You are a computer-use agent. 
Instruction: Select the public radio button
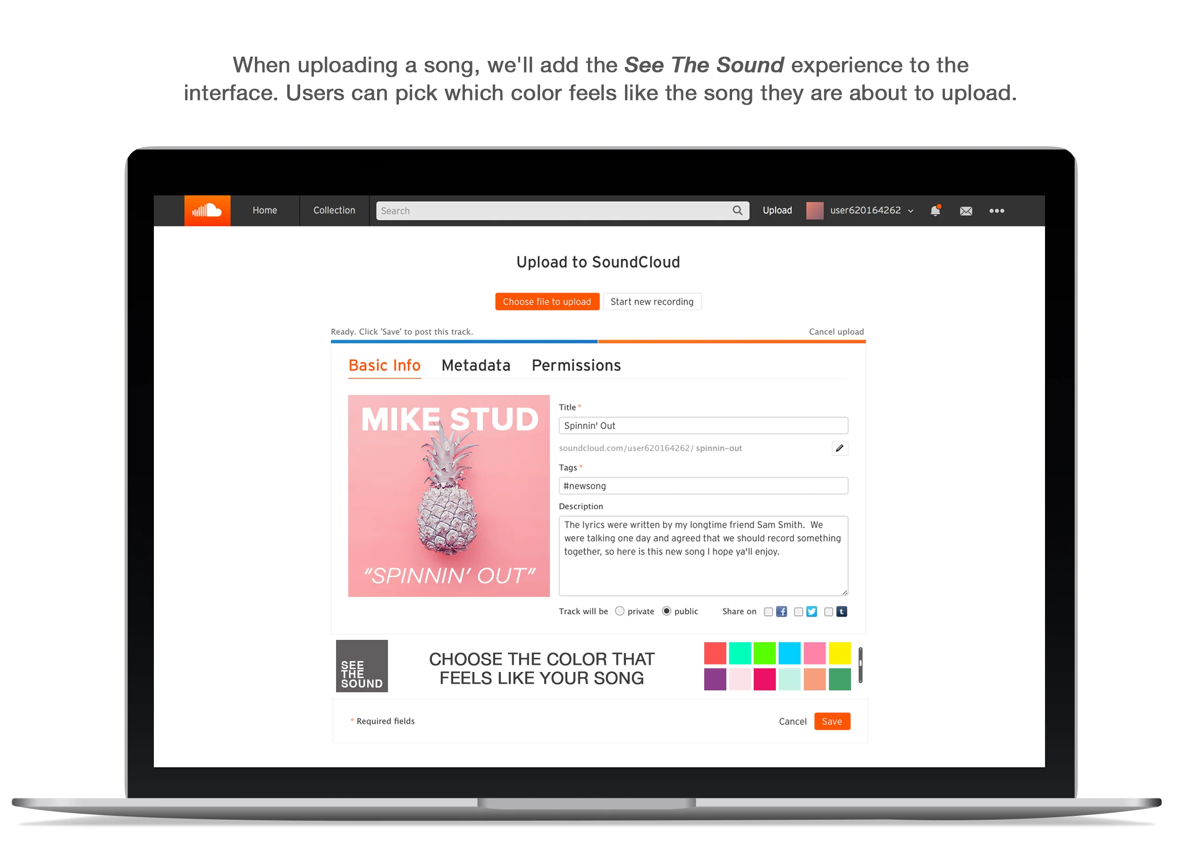pyautogui.click(x=666, y=611)
